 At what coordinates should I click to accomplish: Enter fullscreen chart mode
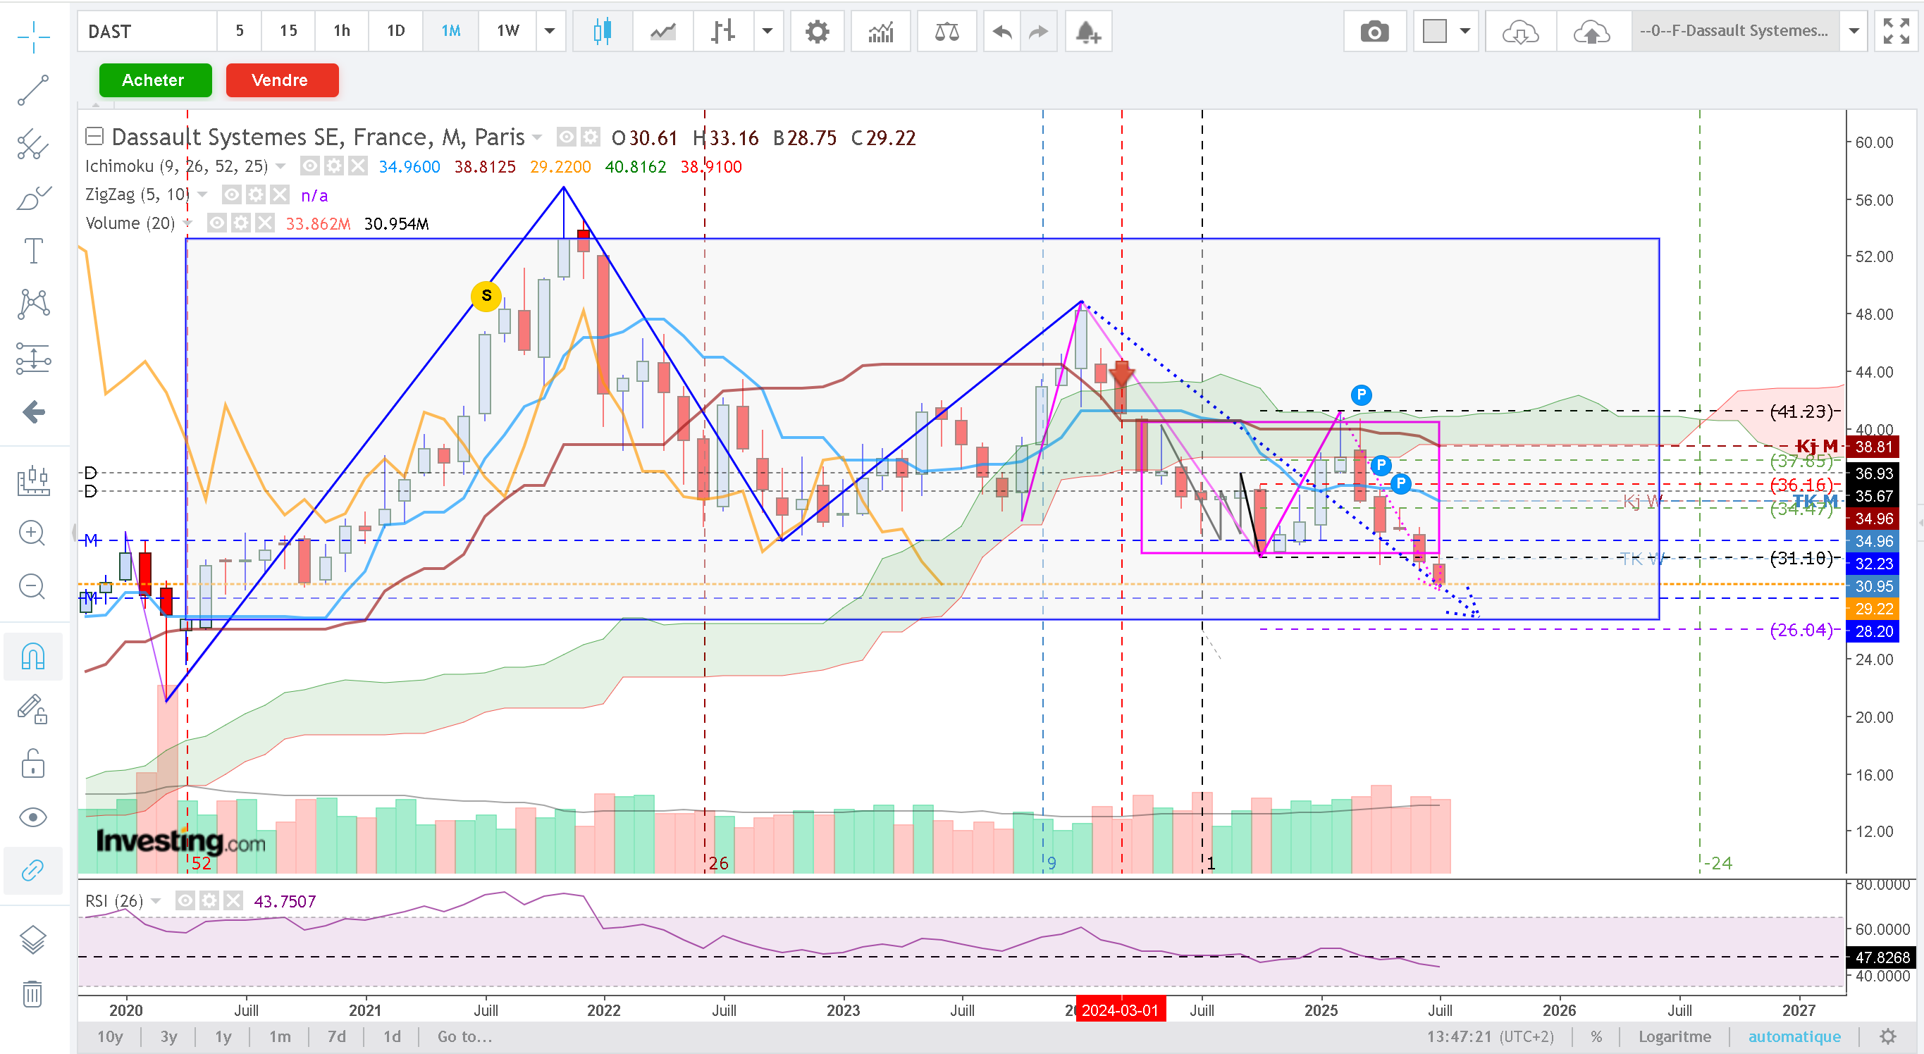pyautogui.click(x=1896, y=31)
